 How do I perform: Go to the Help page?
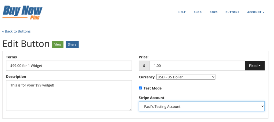coord(182,12)
